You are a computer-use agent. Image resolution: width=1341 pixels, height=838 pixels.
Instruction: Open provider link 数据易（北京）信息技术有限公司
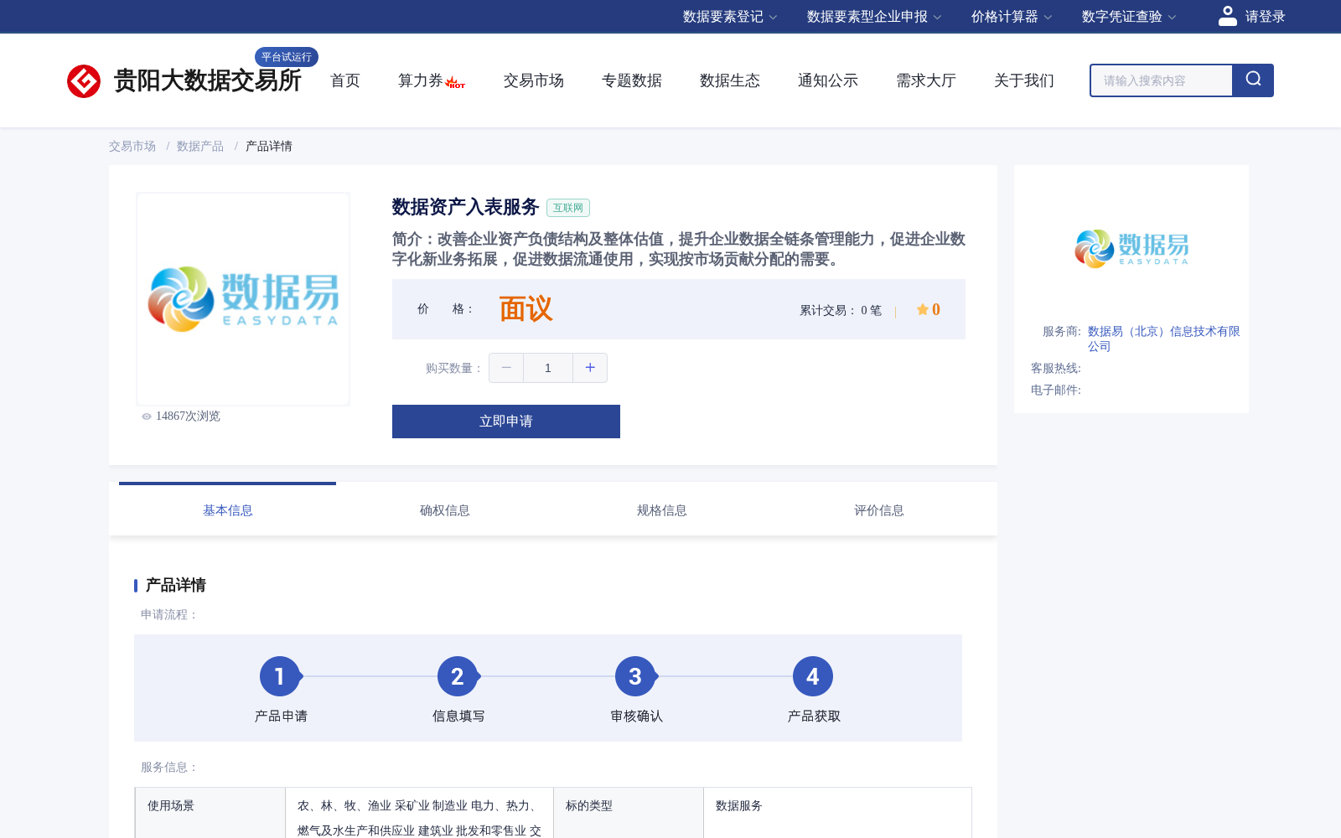[x=1163, y=339]
